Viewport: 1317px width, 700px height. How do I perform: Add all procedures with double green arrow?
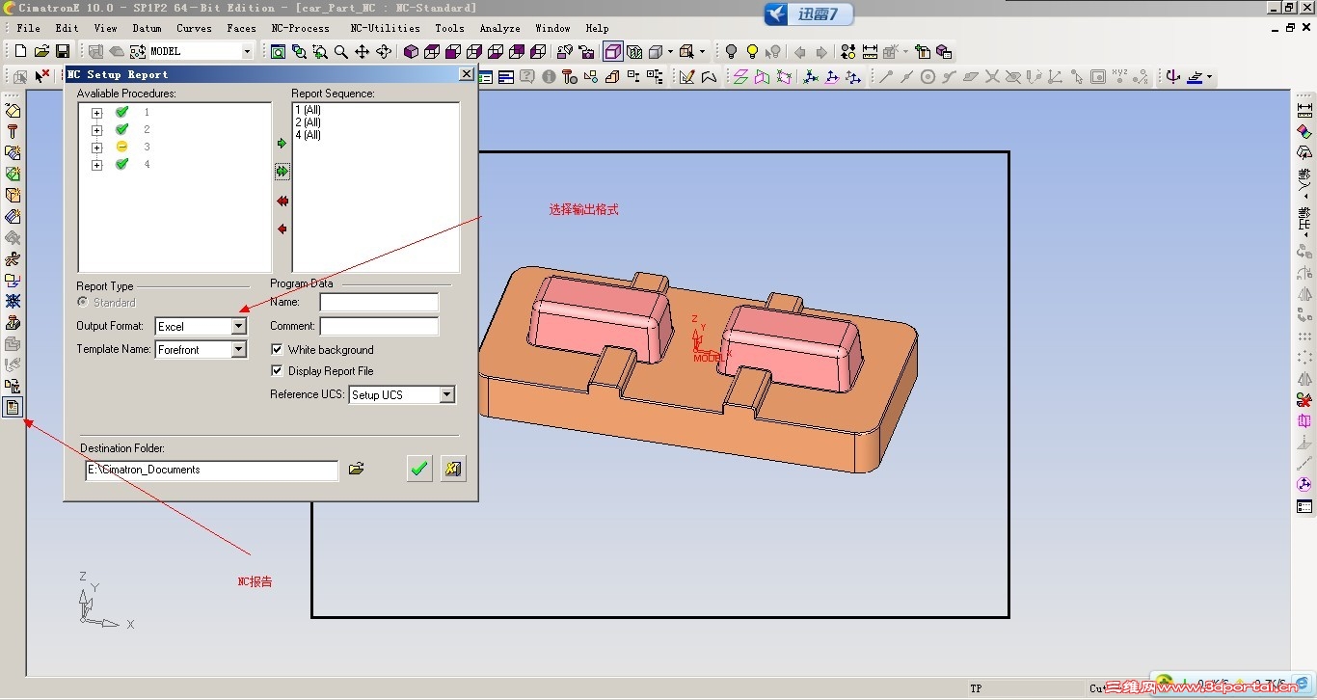click(x=282, y=171)
